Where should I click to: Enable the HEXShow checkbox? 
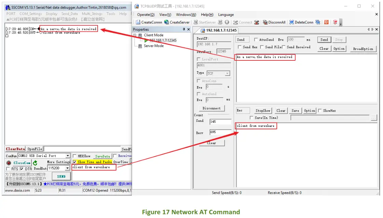tap(74, 156)
